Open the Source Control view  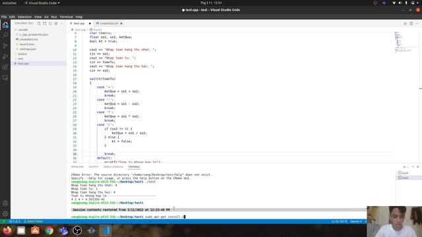[5, 45]
